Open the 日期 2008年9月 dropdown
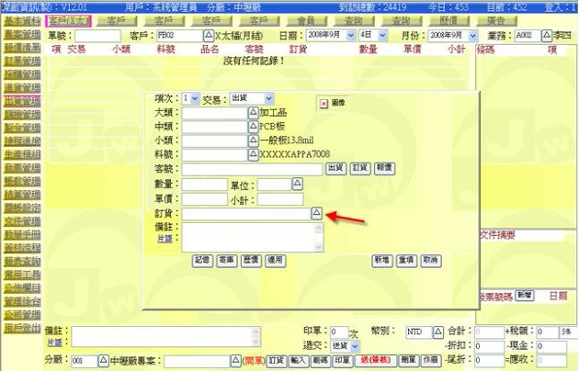 [x=345, y=35]
